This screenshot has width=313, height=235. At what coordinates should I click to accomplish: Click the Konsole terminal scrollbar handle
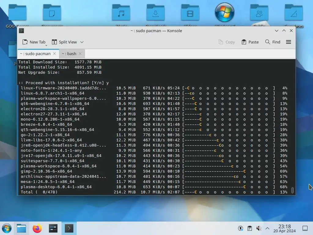[293, 190]
